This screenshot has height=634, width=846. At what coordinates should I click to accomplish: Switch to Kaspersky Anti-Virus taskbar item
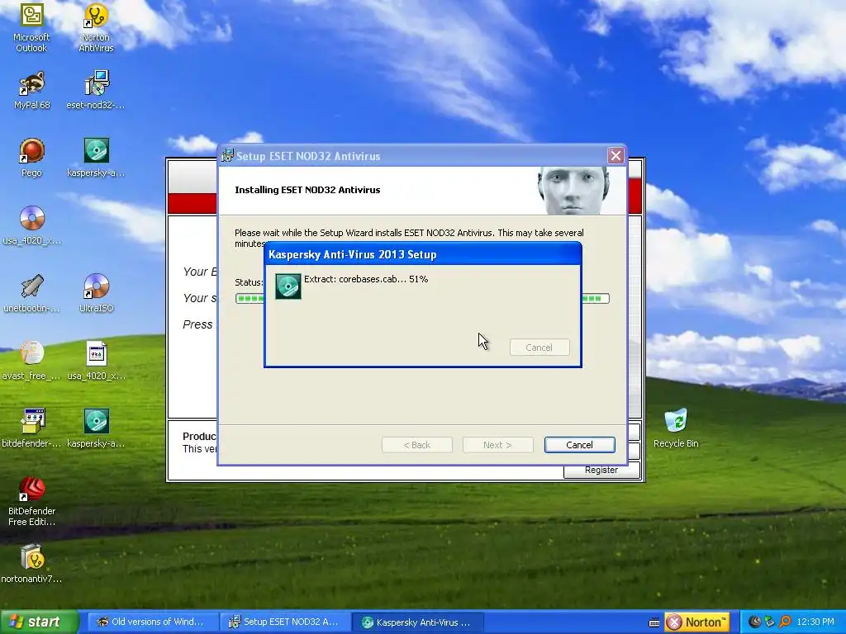pos(417,622)
